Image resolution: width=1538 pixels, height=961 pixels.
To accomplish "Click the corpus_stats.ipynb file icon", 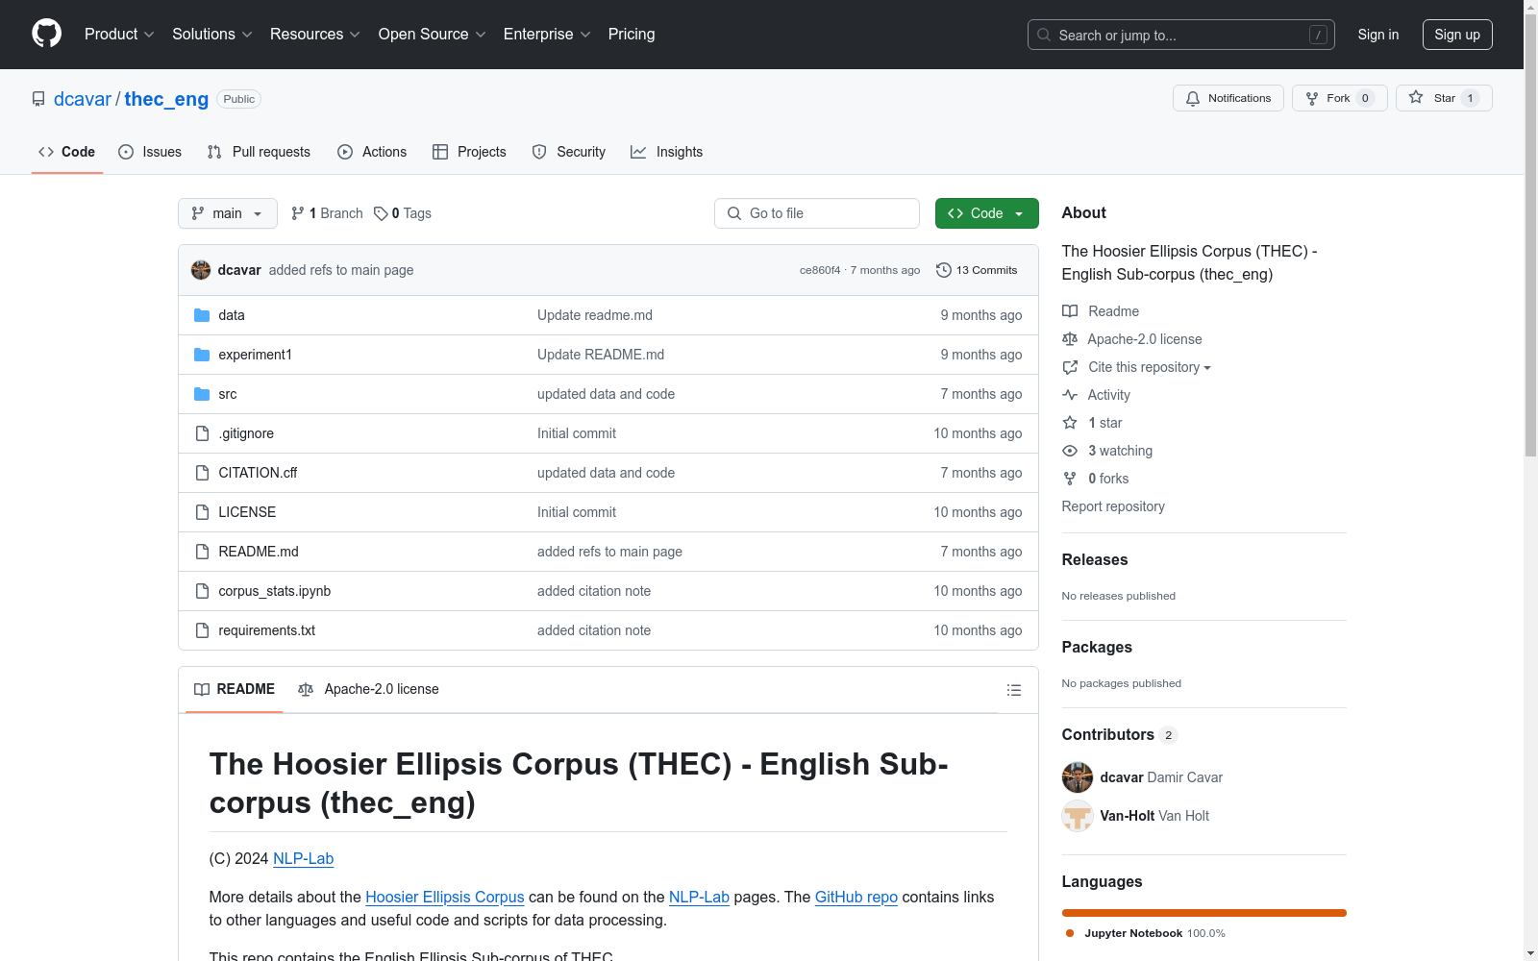I will 202,591.
